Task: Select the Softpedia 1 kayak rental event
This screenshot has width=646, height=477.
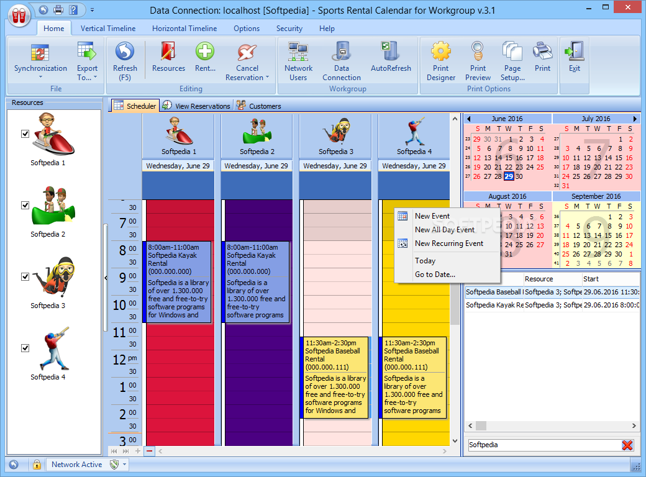Action: [x=178, y=282]
